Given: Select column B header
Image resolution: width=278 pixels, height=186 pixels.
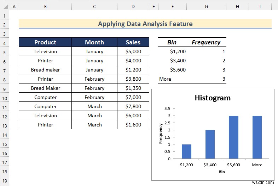Looking at the screenshot, I should pos(45,7).
